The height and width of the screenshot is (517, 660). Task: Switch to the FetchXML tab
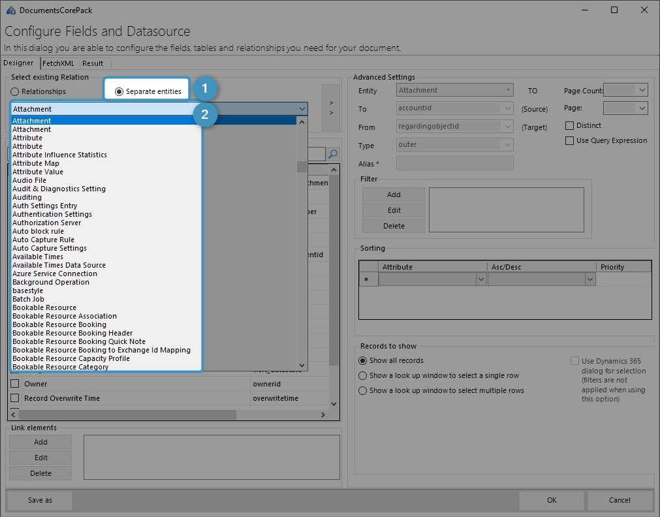(58, 63)
